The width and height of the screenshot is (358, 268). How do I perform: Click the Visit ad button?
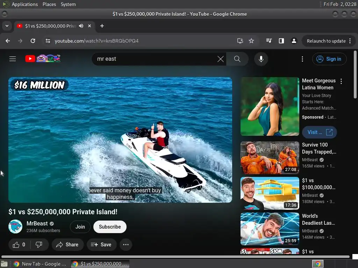[x=320, y=132]
